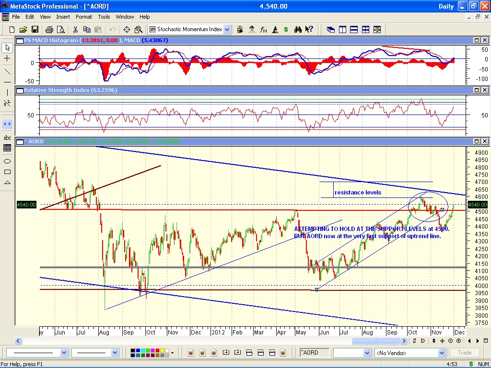The height and width of the screenshot is (368, 491).
Task: Open the Indicator Builder f(x) icon
Action: [x=263, y=29]
